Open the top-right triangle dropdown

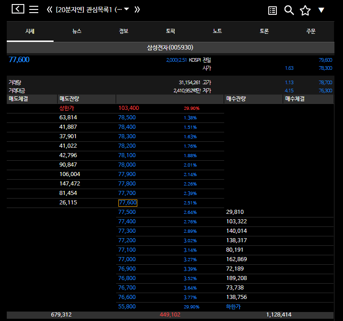click(x=321, y=10)
